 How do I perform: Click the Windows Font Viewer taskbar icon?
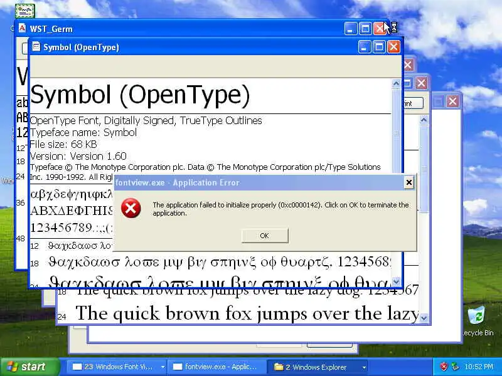pyautogui.click(x=77, y=367)
